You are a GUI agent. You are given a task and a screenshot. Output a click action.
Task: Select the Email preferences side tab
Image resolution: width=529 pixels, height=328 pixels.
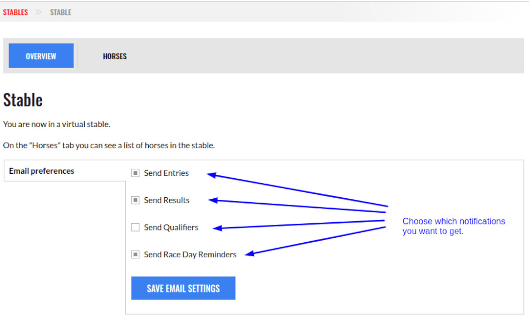pyautogui.click(x=42, y=171)
